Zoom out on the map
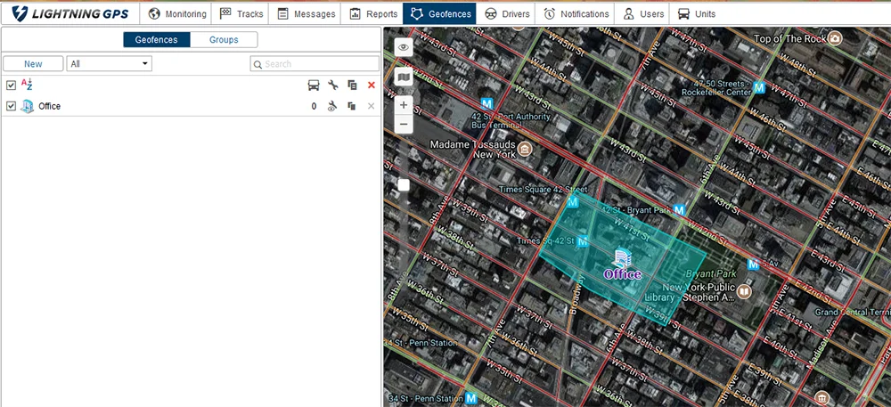Screen dimensions: 891x407 (x=404, y=124)
